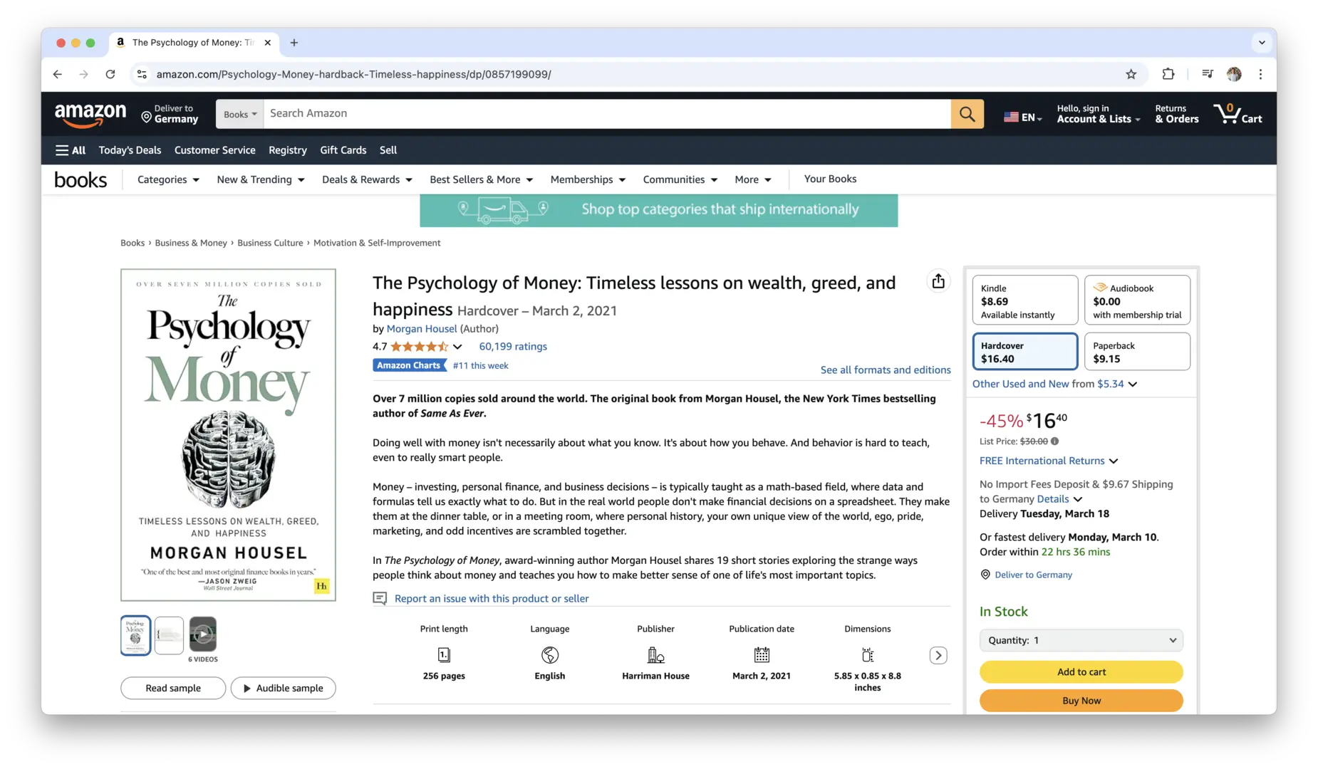Viewport: 1318px width, 769px height.
Task: Click the Add to cart button
Action: click(x=1081, y=672)
